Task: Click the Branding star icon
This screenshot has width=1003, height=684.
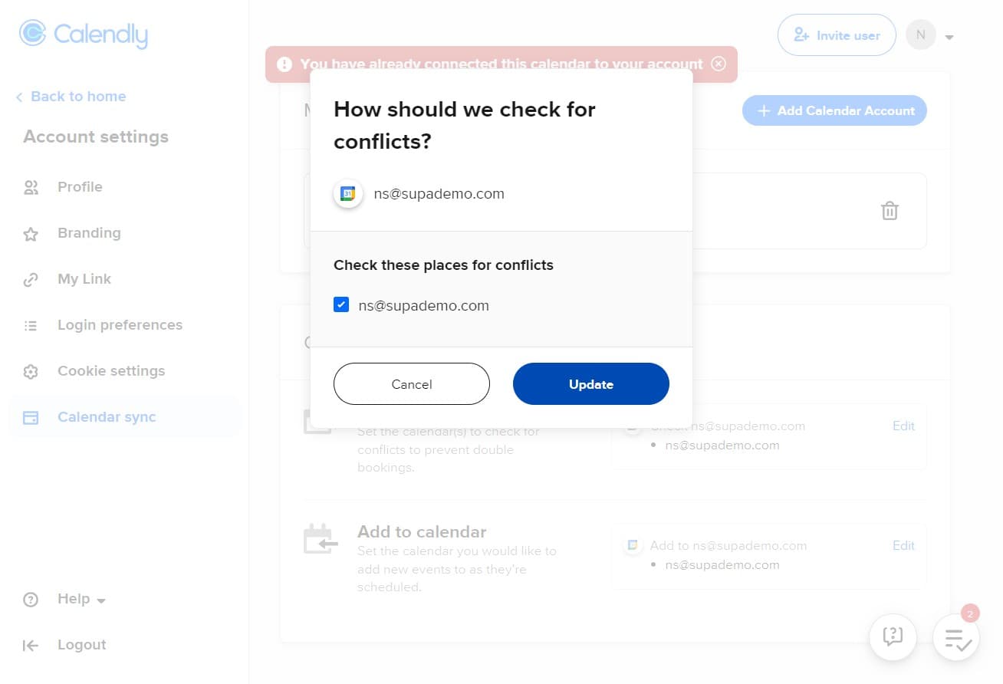Action: [31, 234]
